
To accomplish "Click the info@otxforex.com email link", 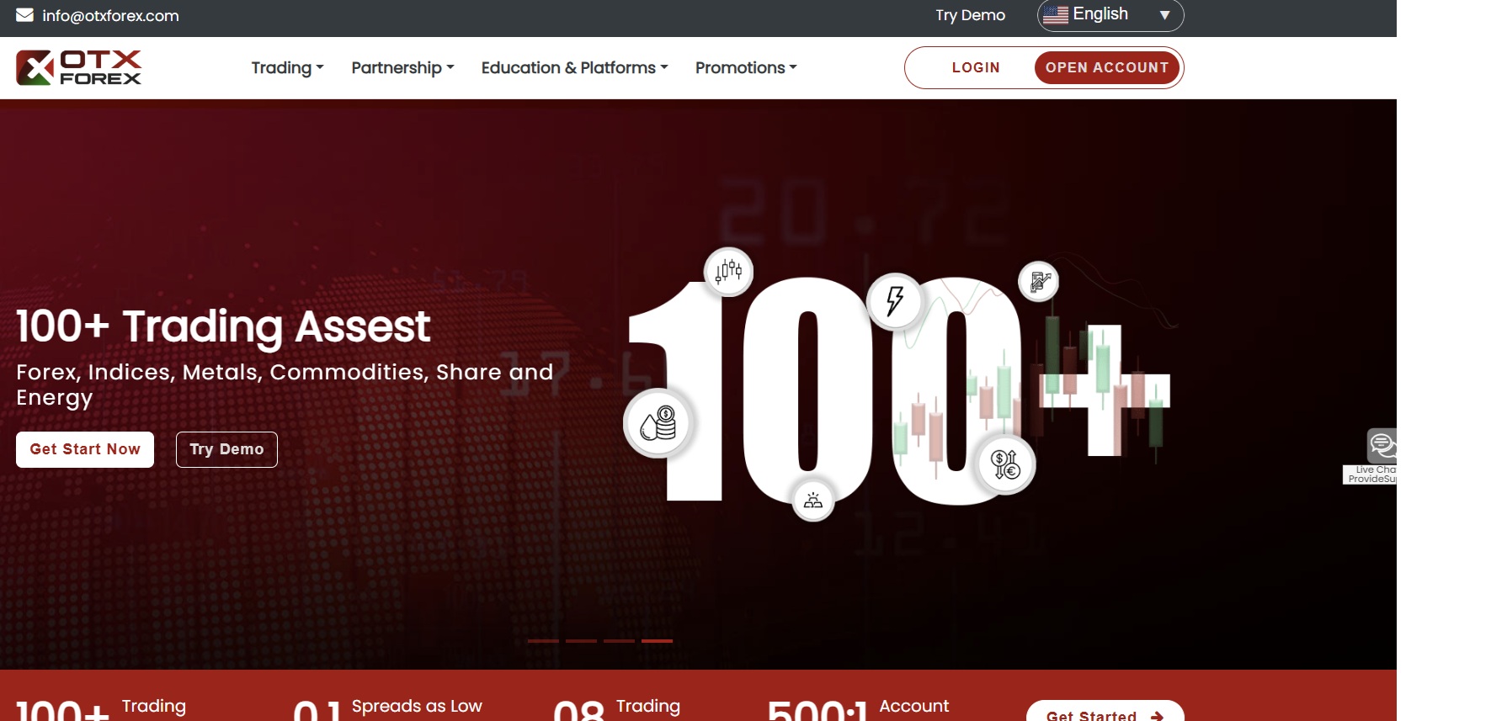I will point(110,16).
